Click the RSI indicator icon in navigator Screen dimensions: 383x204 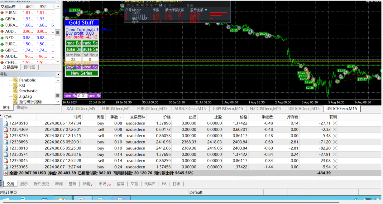point(15,85)
